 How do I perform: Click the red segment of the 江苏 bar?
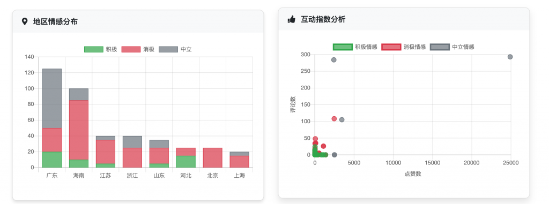click(x=106, y=152)
